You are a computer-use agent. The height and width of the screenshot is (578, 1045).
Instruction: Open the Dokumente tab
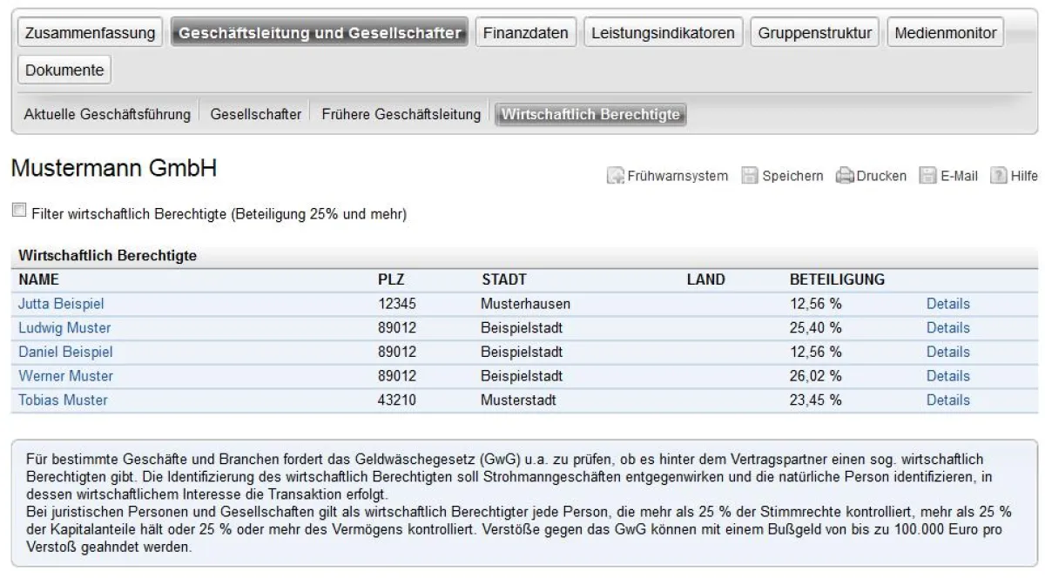pyautogui.click(x=64, y=69)
